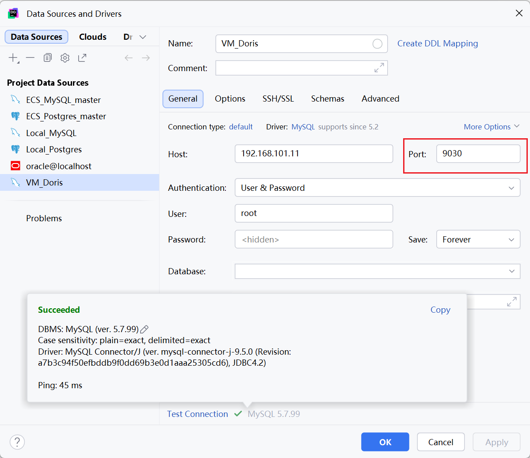Image resolution: width=530 pixels, height=458 pixels.
Task: Click the Port input field
Action: point(478,154)
